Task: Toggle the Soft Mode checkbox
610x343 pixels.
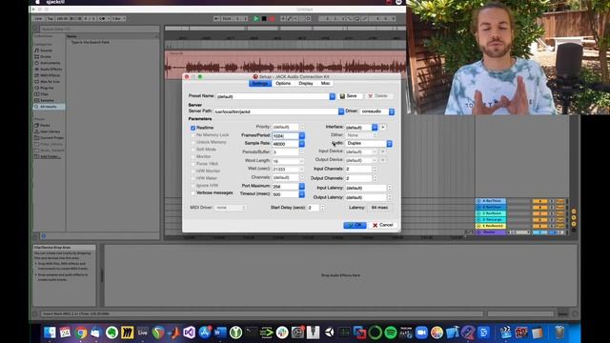Action: tap(193, 150)
